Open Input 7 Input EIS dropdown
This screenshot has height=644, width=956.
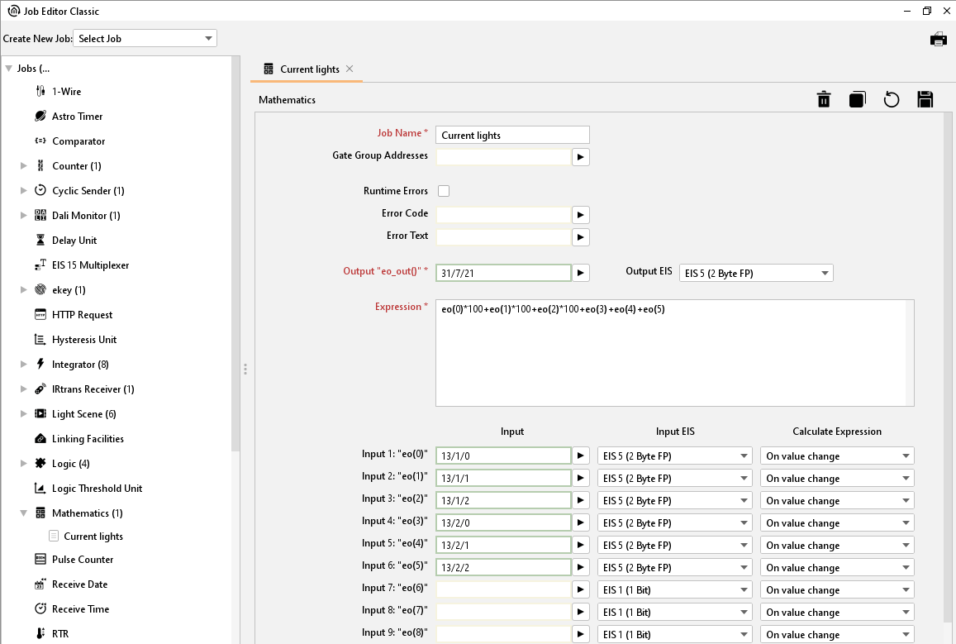[x=674, y=590]
